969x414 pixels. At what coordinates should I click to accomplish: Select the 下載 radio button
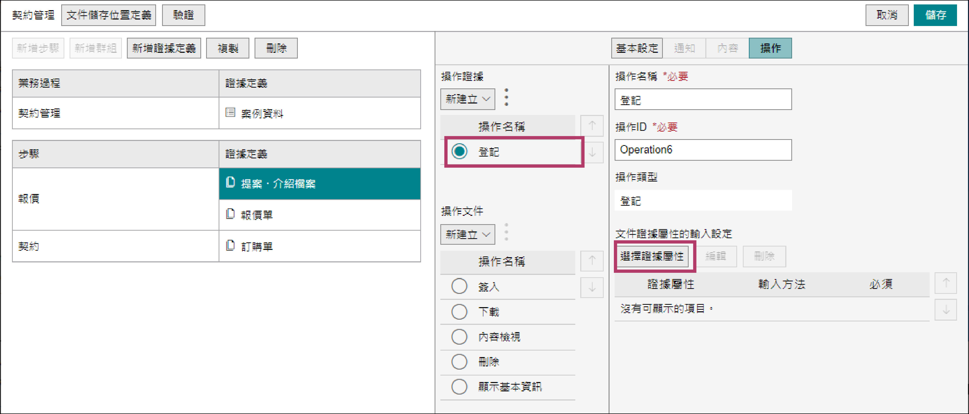tap(459, 312)
